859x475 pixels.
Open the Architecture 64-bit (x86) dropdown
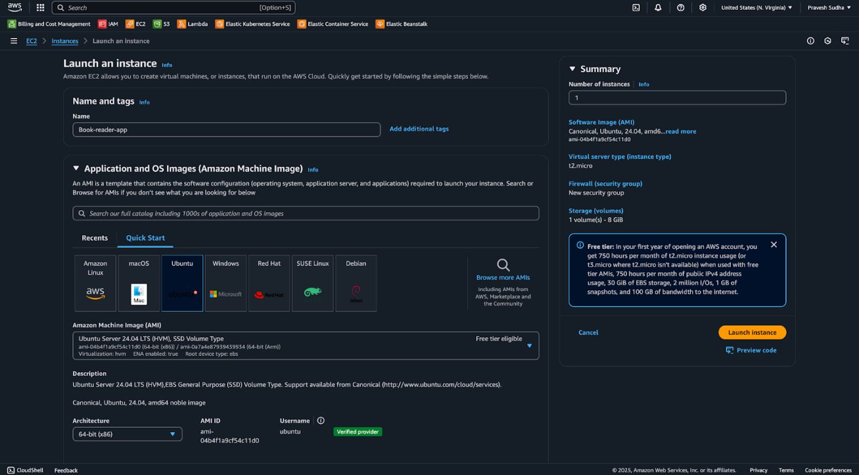pyautogui.click(x=127, y=434)
